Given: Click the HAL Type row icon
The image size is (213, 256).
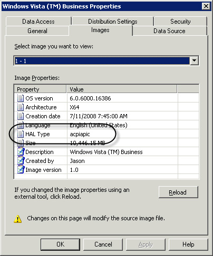Looking at the screenshot, I should pyautogui.click(x=21, y=134).
